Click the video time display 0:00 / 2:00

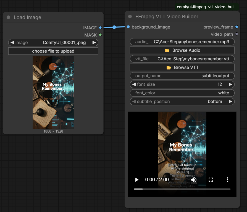coord(157,180)
